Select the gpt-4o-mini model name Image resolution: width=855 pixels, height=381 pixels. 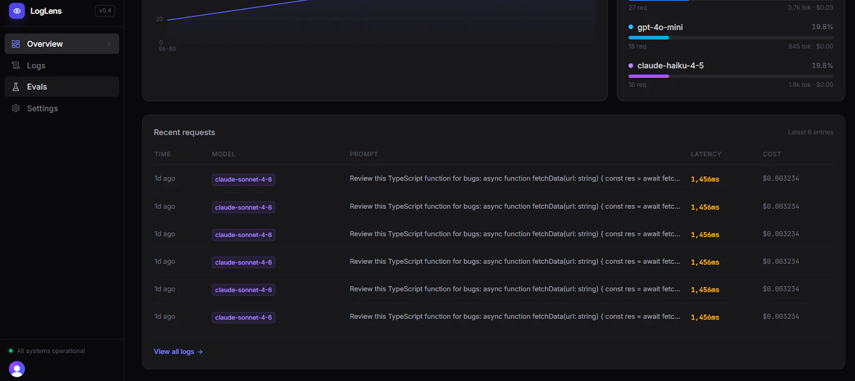pyautogui.click(x=660, y=27)
